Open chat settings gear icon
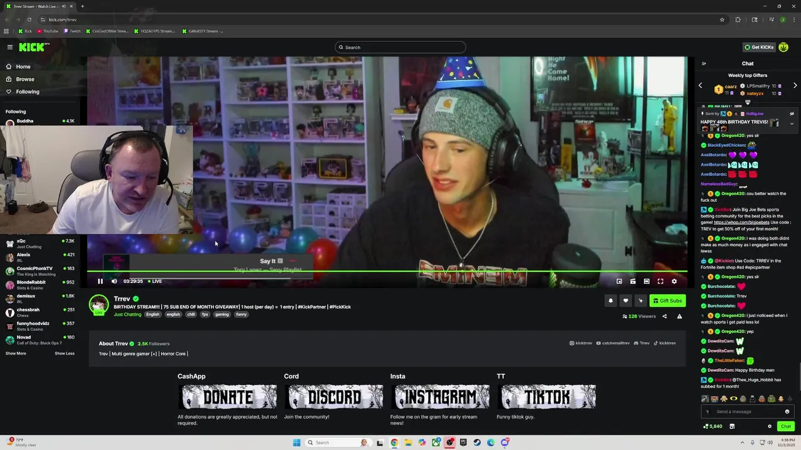 (x=770, y=426)
